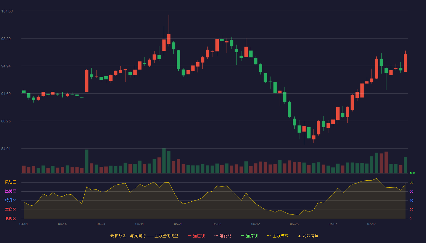Select the 40 indicator scale value

click(411, 201)
